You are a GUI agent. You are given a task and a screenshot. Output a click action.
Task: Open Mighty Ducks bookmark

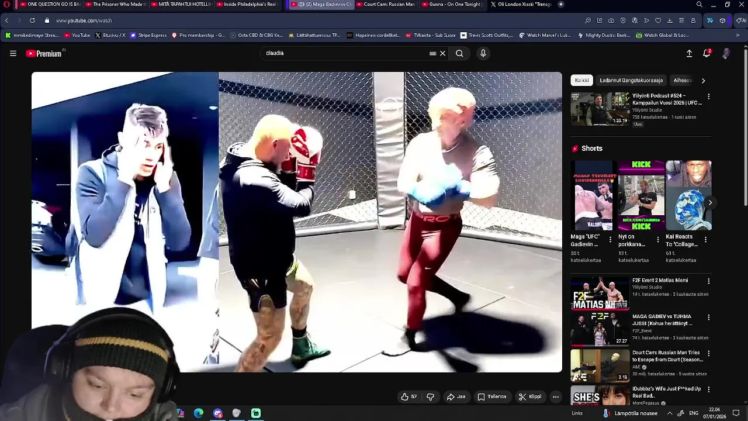coord(604,35)
